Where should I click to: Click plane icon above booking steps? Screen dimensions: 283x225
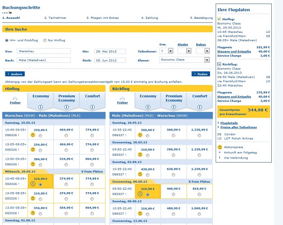click(x=10, y=13)
